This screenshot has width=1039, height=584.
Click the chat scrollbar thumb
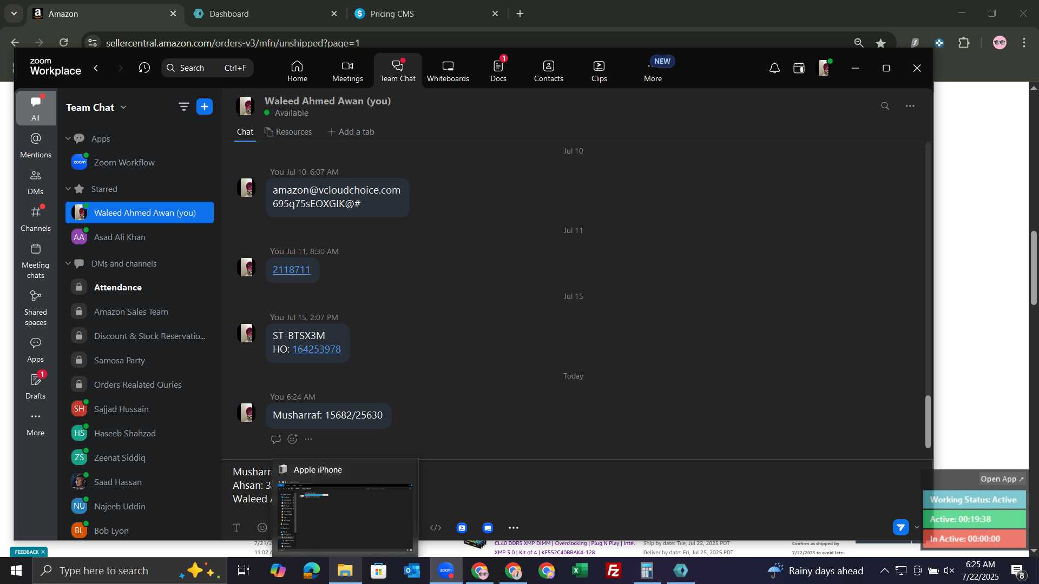pos(928,422)
